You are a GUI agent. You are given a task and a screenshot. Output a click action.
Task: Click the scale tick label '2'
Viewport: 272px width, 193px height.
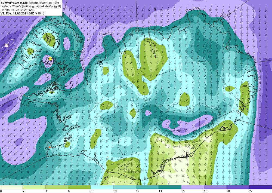tap(23, 191)
